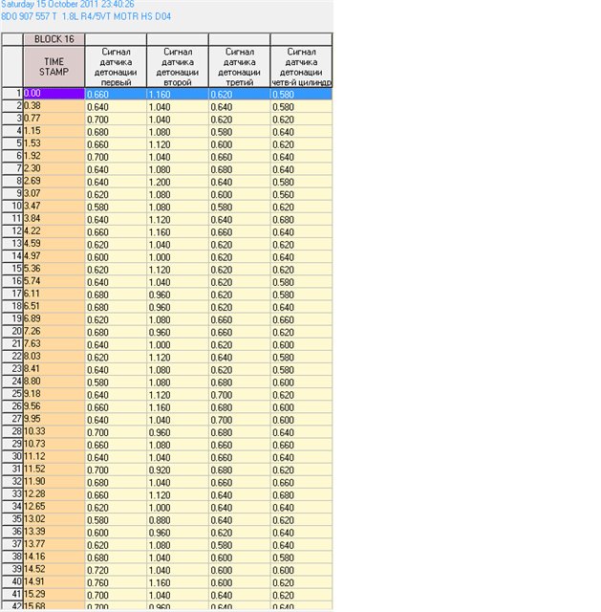This screenshot has width=601, height=612.
Task: Select time stamp 3.47 cell
Action: tap(54, 207)
